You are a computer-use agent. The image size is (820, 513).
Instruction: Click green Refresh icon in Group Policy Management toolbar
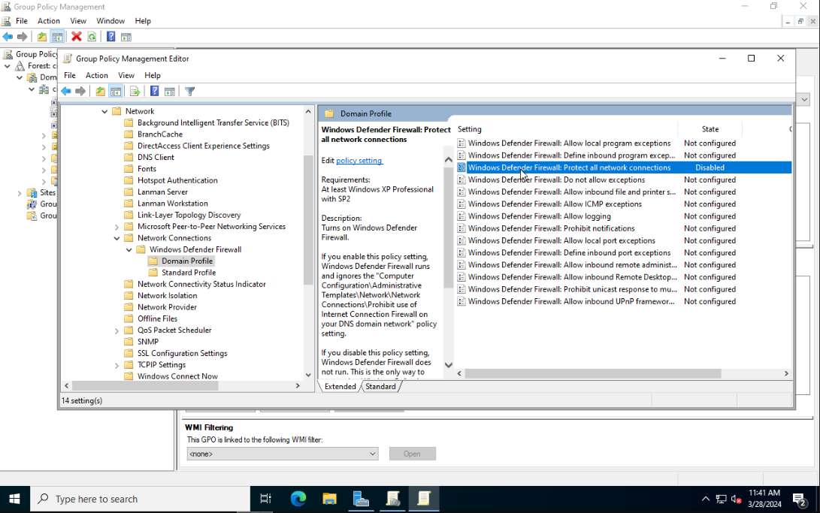coord(92,37)
